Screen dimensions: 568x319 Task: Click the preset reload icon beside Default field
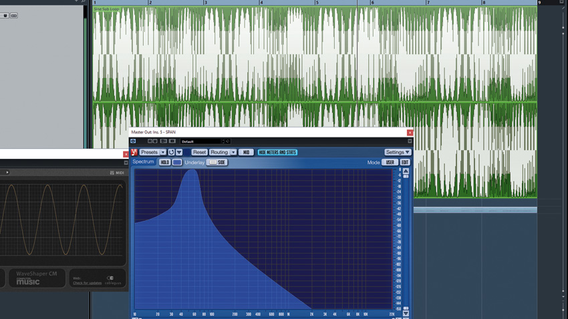pyautogui.click(x=228, y=141)
